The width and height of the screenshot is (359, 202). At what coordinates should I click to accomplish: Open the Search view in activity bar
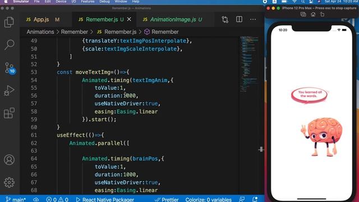click(9, 45)
